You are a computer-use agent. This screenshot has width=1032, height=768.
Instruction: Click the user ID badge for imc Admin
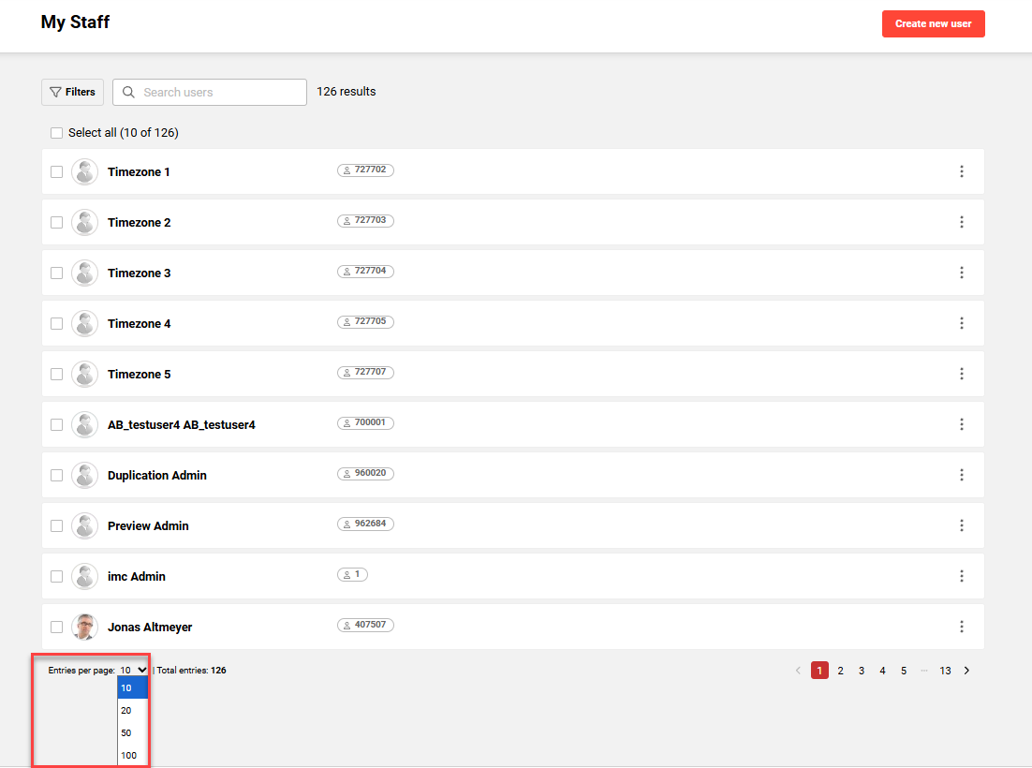click(352, 574)
